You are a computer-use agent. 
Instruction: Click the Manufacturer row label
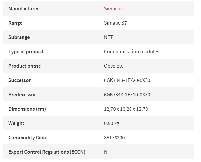click(x=23, y=9)
